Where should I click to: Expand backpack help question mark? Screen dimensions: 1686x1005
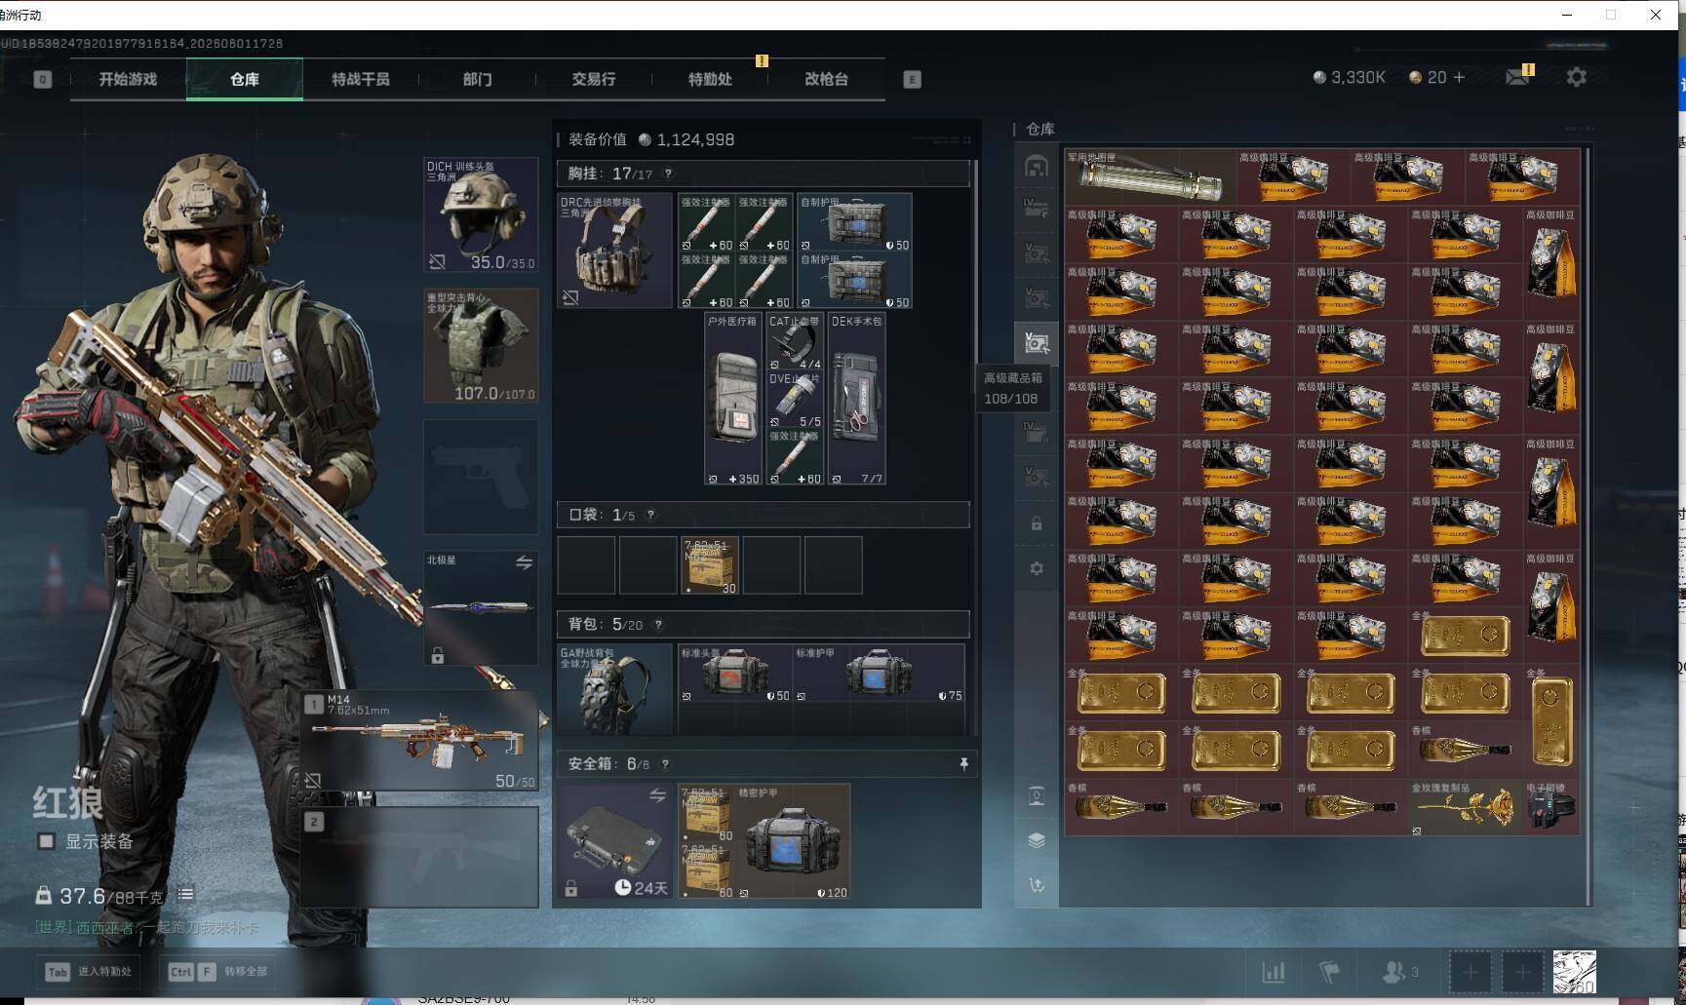tap(658, 625)
